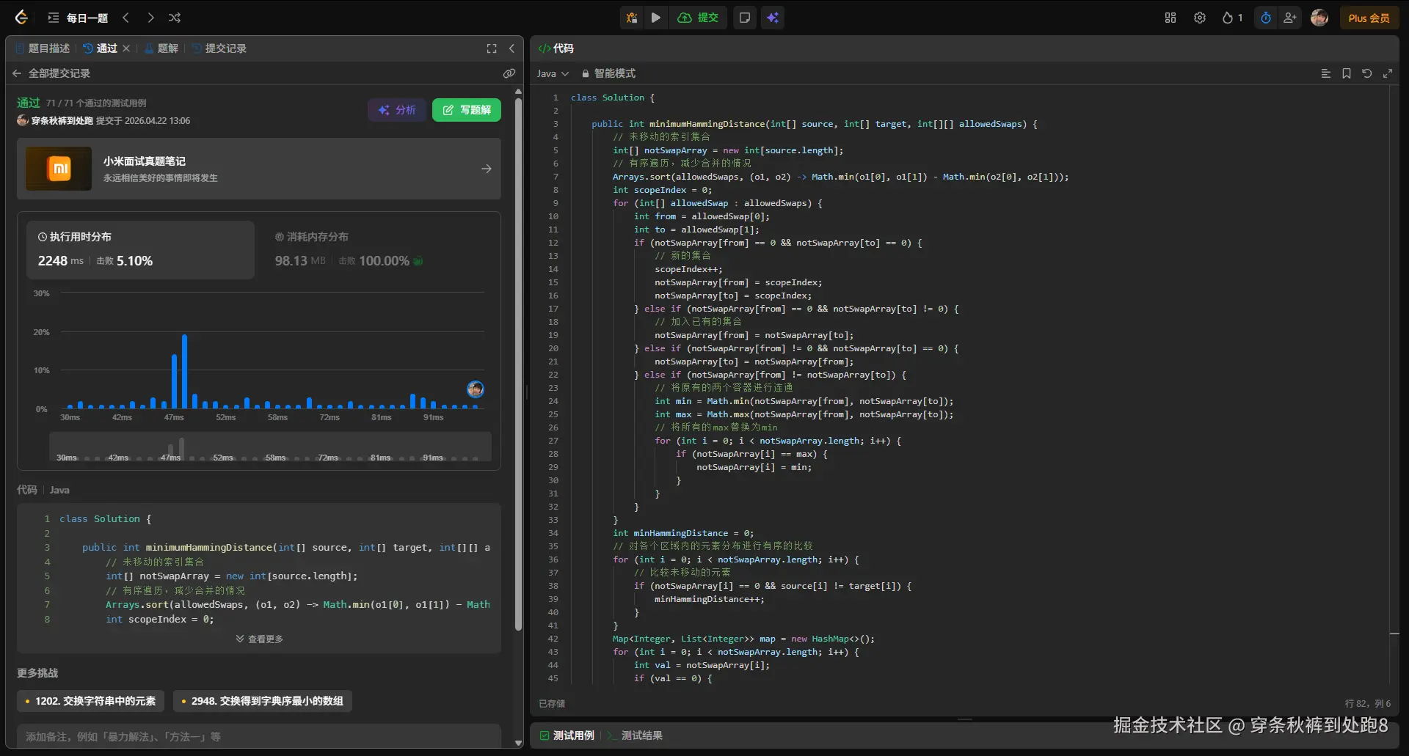Open the layout grid icon

click(x=1170, y=18)
